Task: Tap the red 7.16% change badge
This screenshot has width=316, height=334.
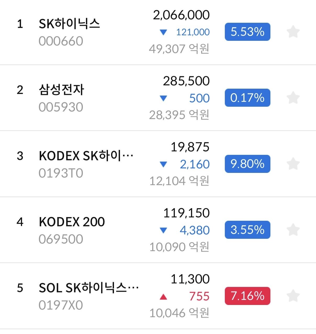Action: tap(247, 296)
